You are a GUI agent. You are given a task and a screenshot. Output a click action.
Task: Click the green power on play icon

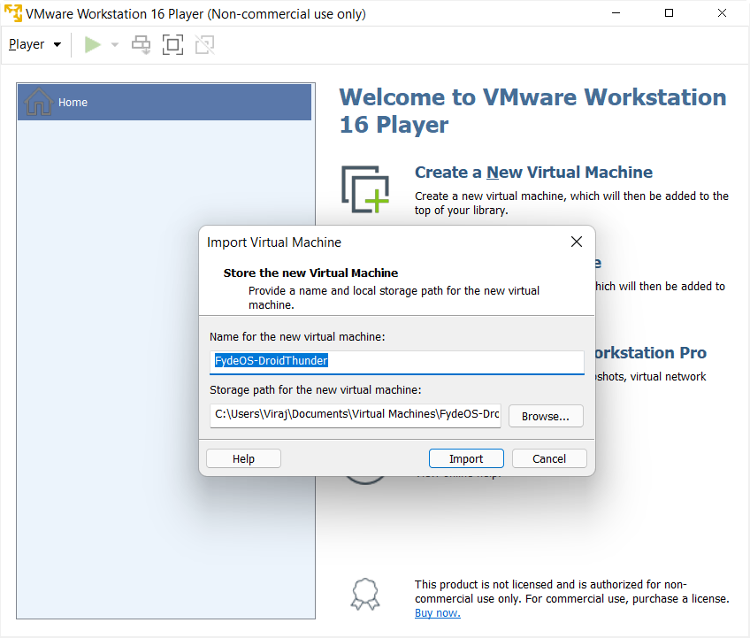tap(93, 44)
